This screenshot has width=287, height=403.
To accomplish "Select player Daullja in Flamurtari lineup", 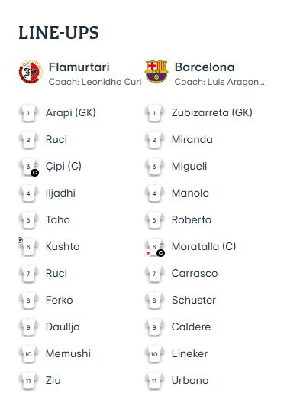I will (63, 327).
